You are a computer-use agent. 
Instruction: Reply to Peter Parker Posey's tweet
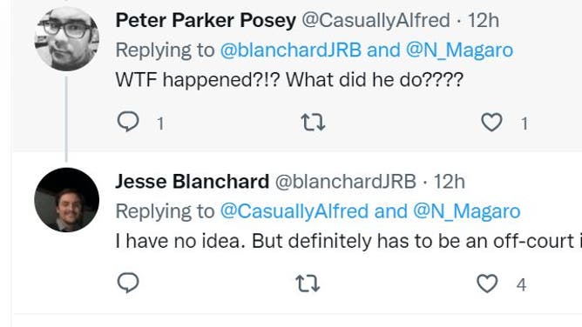coord(128,122)
